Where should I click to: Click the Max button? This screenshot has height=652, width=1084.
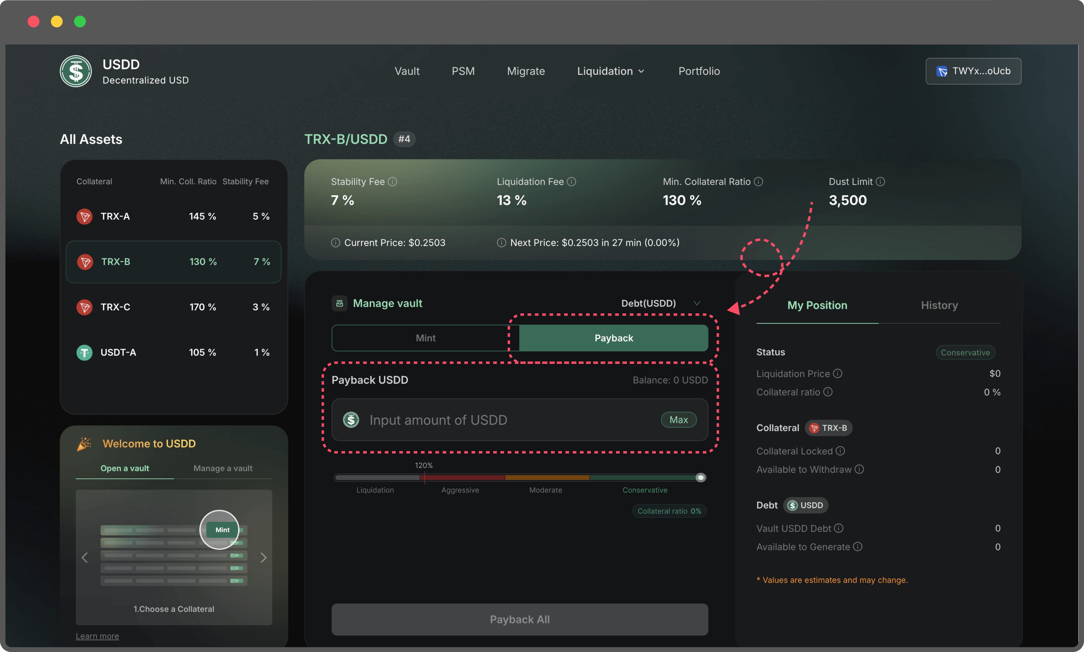pyautogui.click(x=678, y=420)
